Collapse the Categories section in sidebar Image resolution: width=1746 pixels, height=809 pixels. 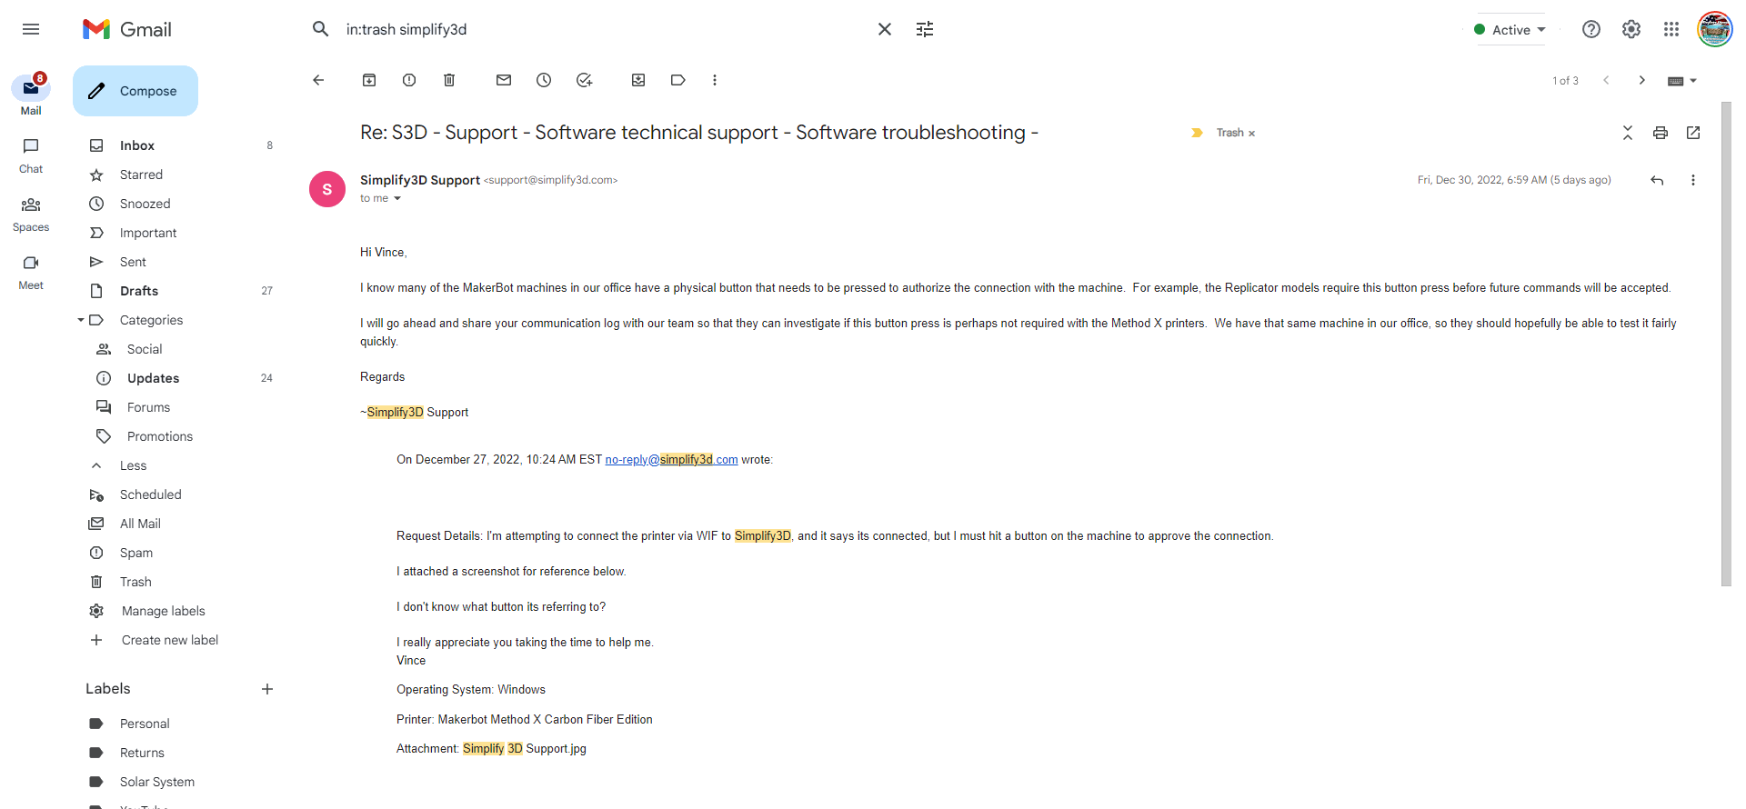[x=81, y=320]
